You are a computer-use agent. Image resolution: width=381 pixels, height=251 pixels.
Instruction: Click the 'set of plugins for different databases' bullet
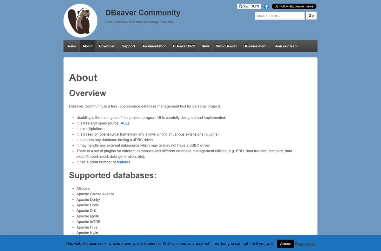(184, 154)
